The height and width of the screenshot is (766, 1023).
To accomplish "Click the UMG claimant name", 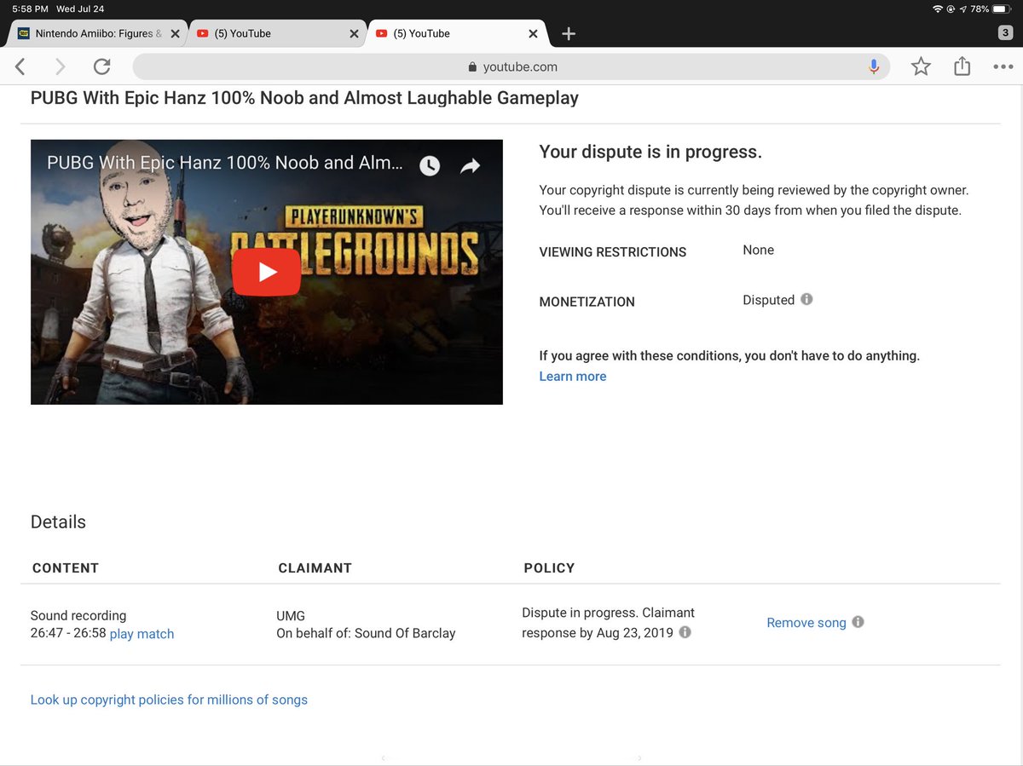I will click(291, 615).
